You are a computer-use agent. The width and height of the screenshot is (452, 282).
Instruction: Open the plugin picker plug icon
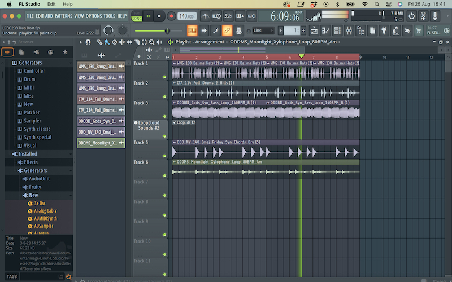coord(385,30)
